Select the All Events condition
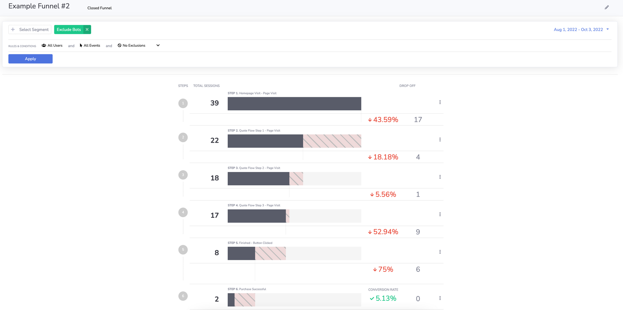623x310 pixels. (90, 45)
